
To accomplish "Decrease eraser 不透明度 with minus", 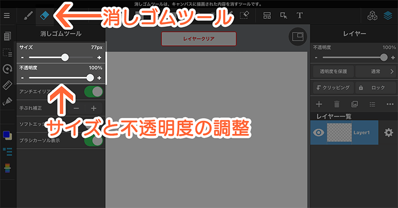I will (x=23, y=78).
